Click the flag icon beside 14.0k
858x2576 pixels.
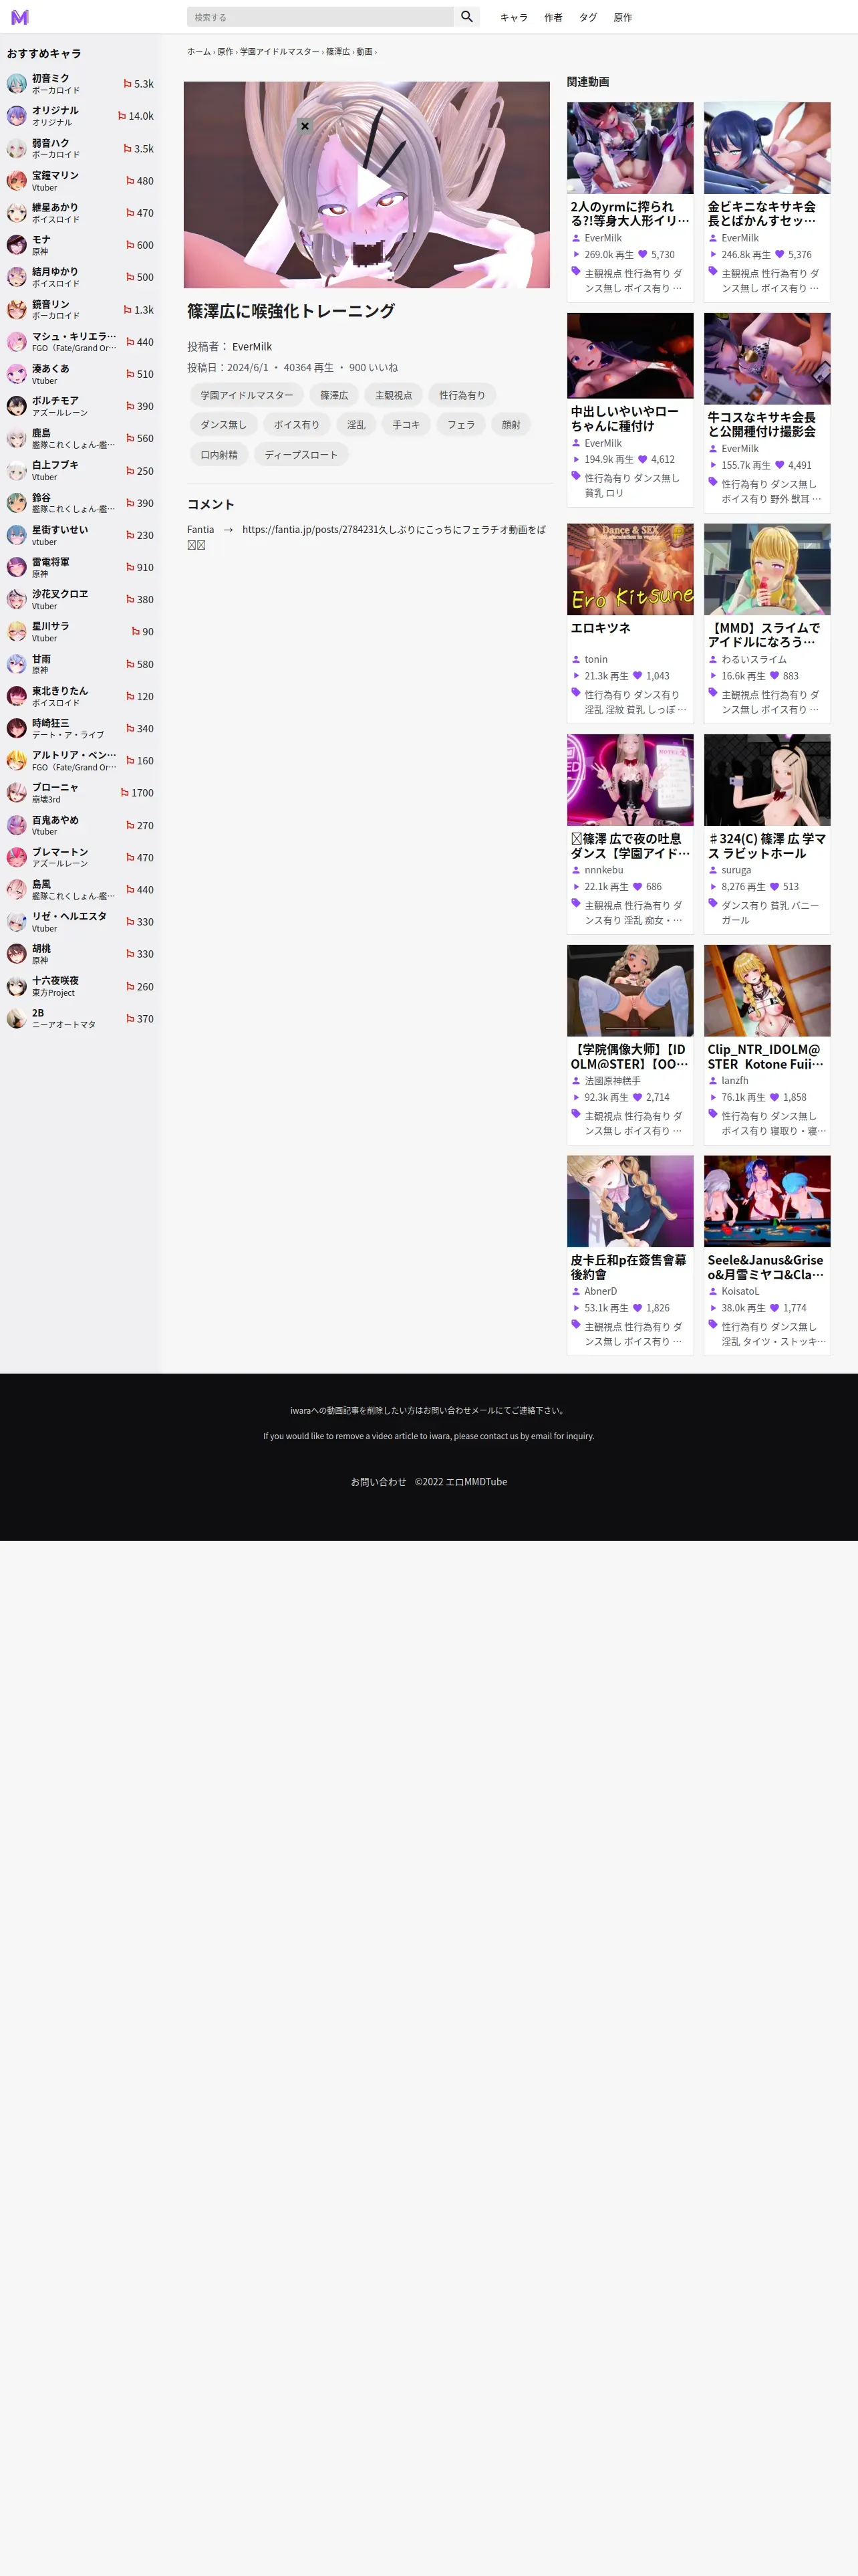point(122,116)
